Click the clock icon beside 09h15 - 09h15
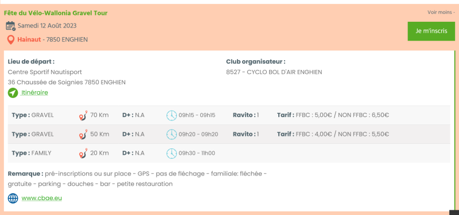The height and width of the screenshot is (215, 459). tap(172, 115)
